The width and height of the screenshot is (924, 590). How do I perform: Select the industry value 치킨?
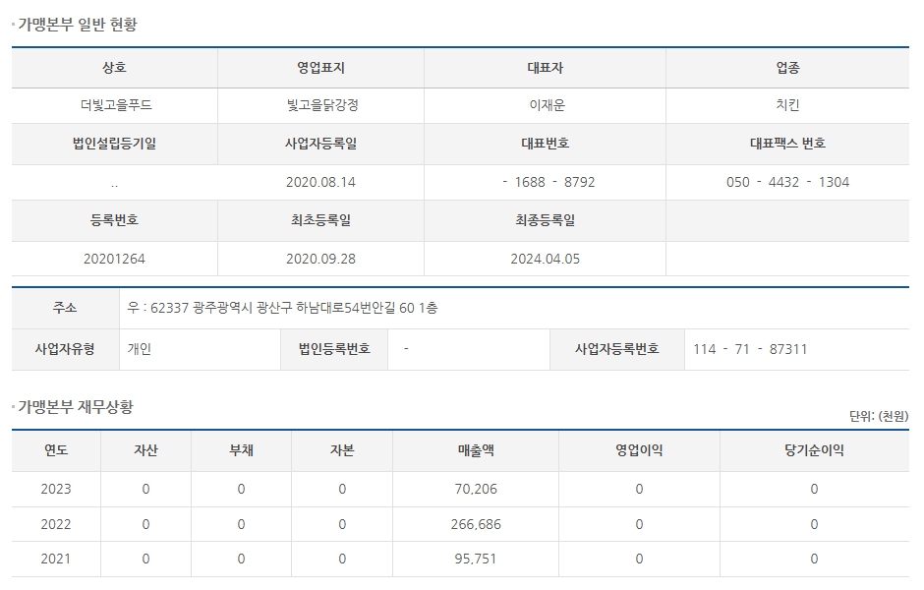tap(788, 105)
